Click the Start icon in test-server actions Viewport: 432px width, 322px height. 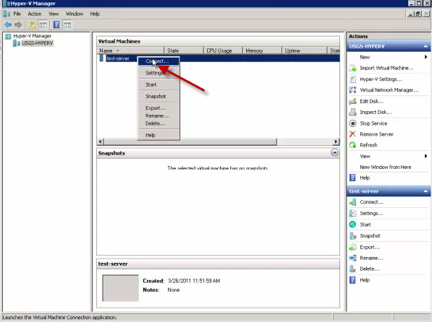click(x=352, y=225)
